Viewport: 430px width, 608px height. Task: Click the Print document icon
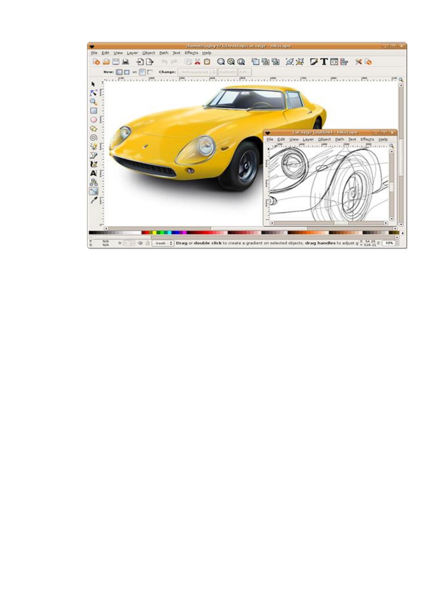(x=125, y=62)
